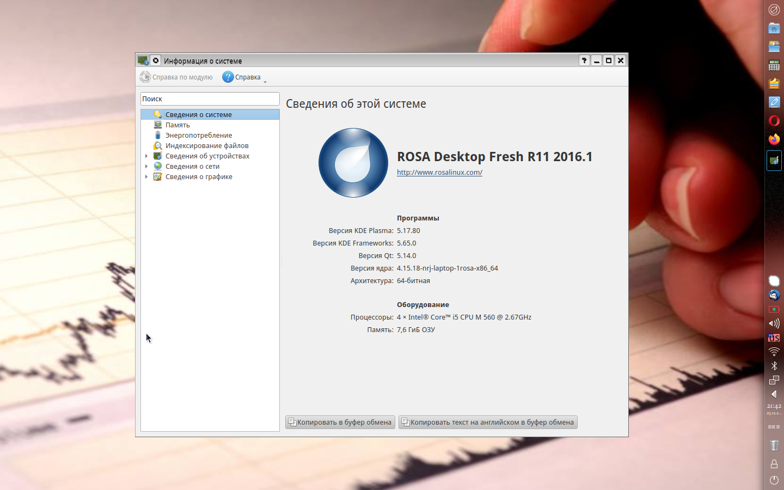This screenshot has width=784, height=490.
Task: Click the overlapping-windows tray icon
Action: pos(774,380)
